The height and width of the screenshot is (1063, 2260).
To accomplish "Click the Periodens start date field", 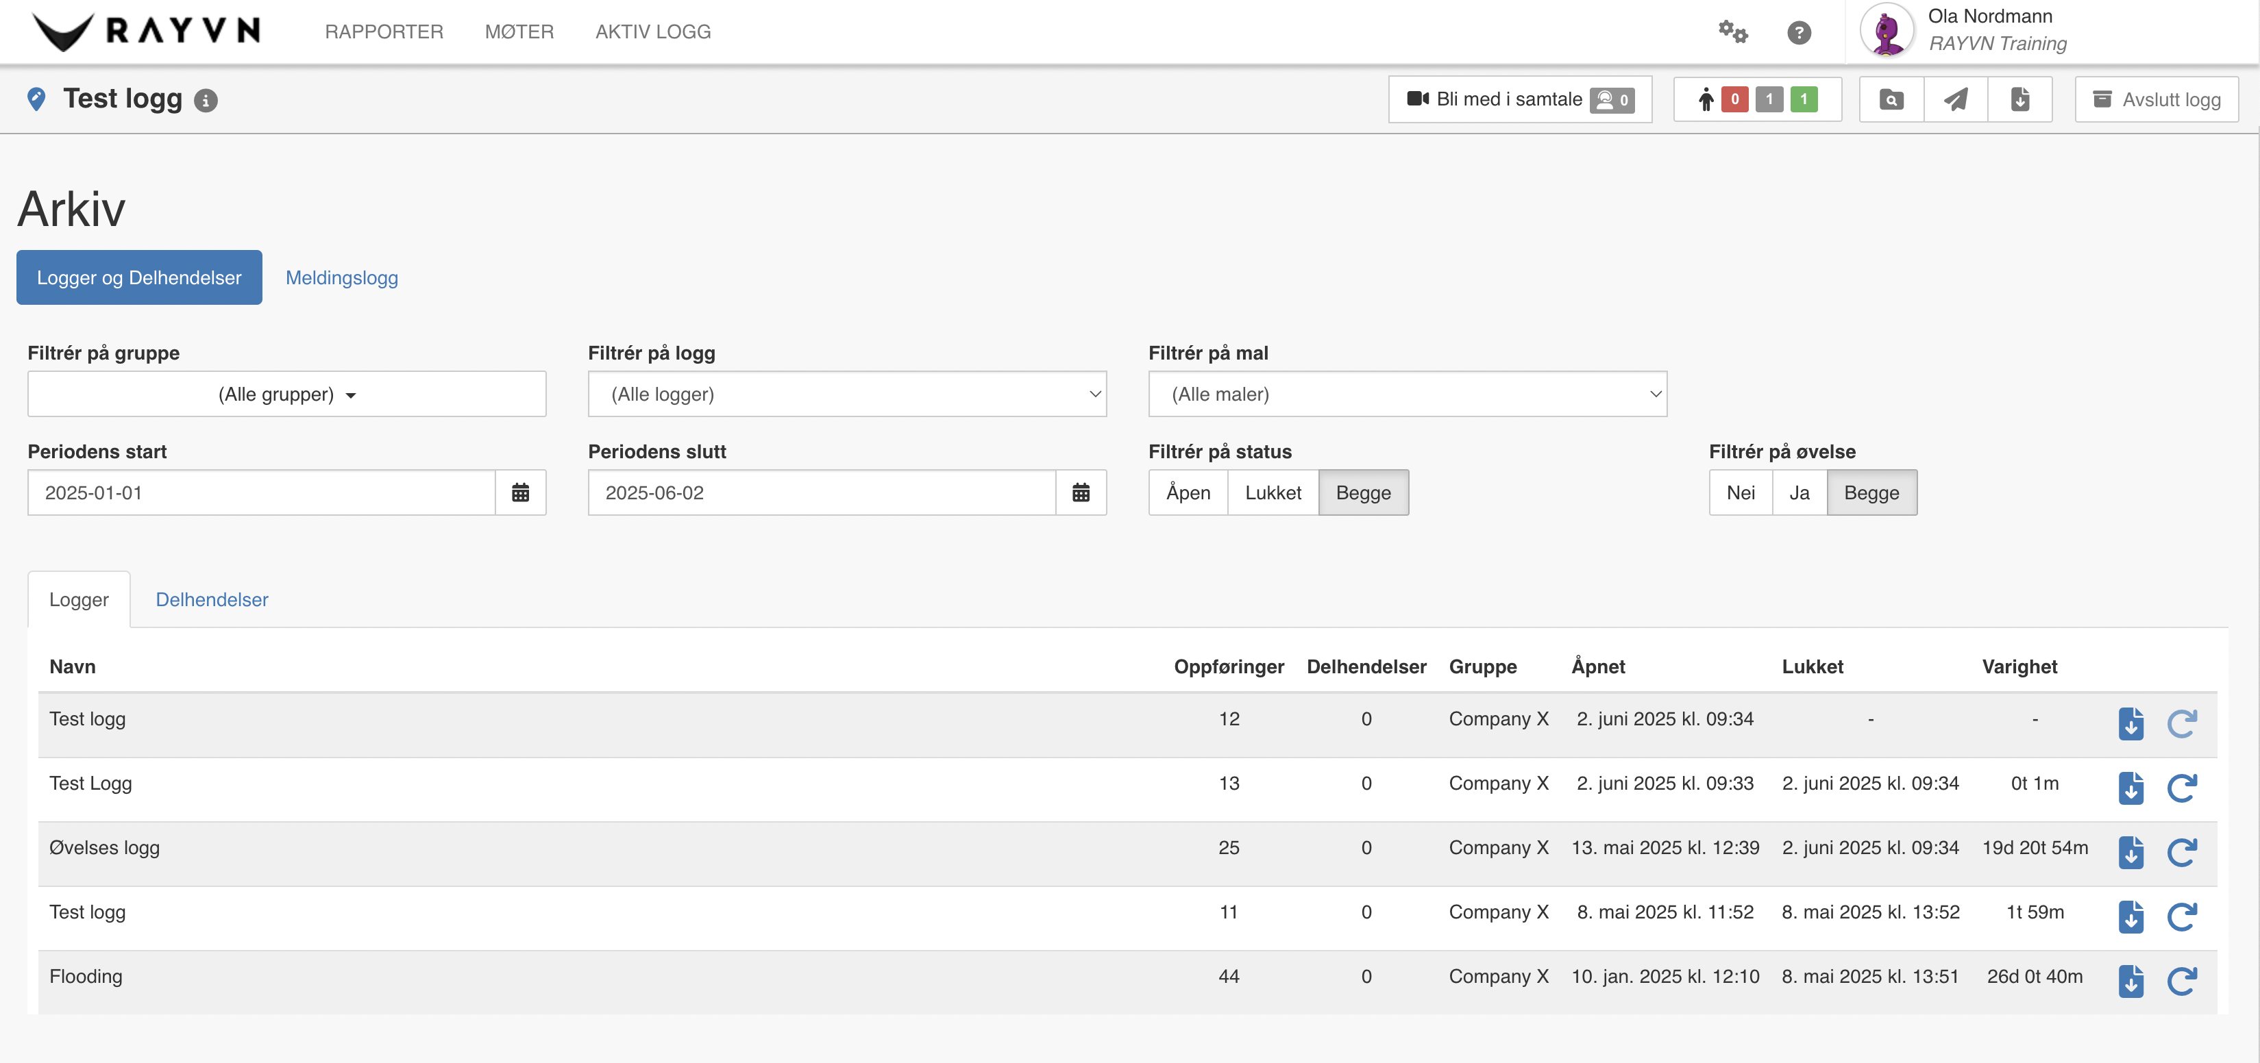I will tap(262, 493).
